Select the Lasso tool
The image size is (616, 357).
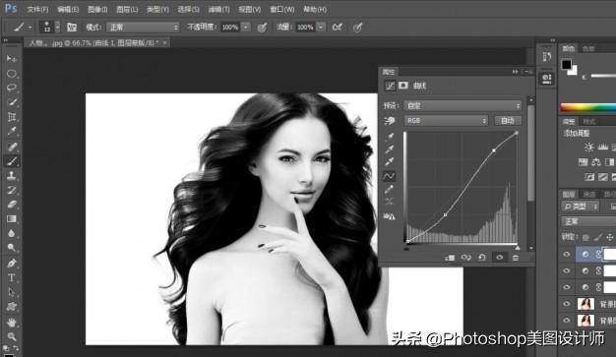(12, 88)
